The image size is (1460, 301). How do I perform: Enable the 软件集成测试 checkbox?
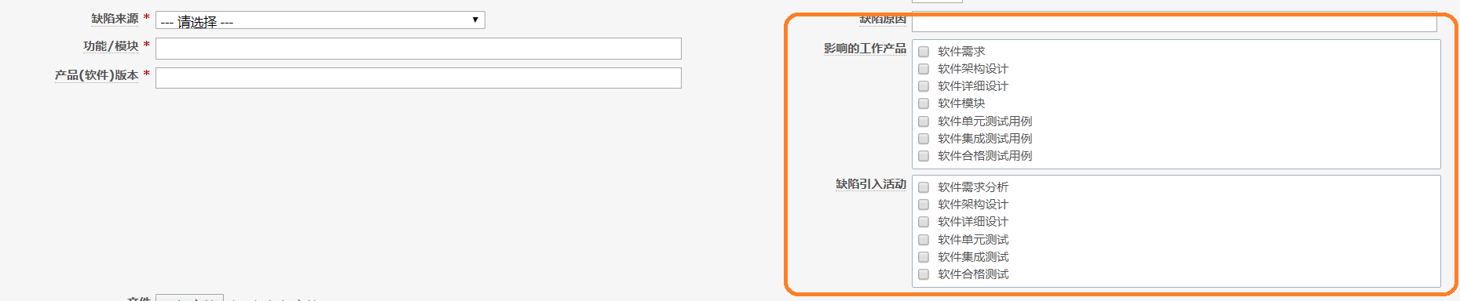pyautogui.click(x=924, y=257)
